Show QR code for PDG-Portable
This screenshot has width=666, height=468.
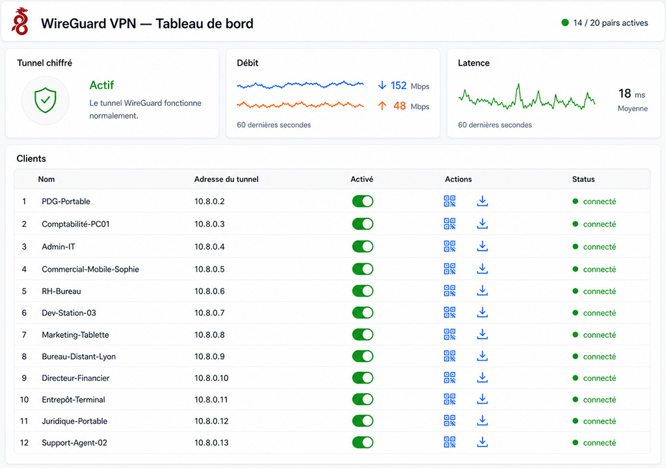tap(449, 201)
